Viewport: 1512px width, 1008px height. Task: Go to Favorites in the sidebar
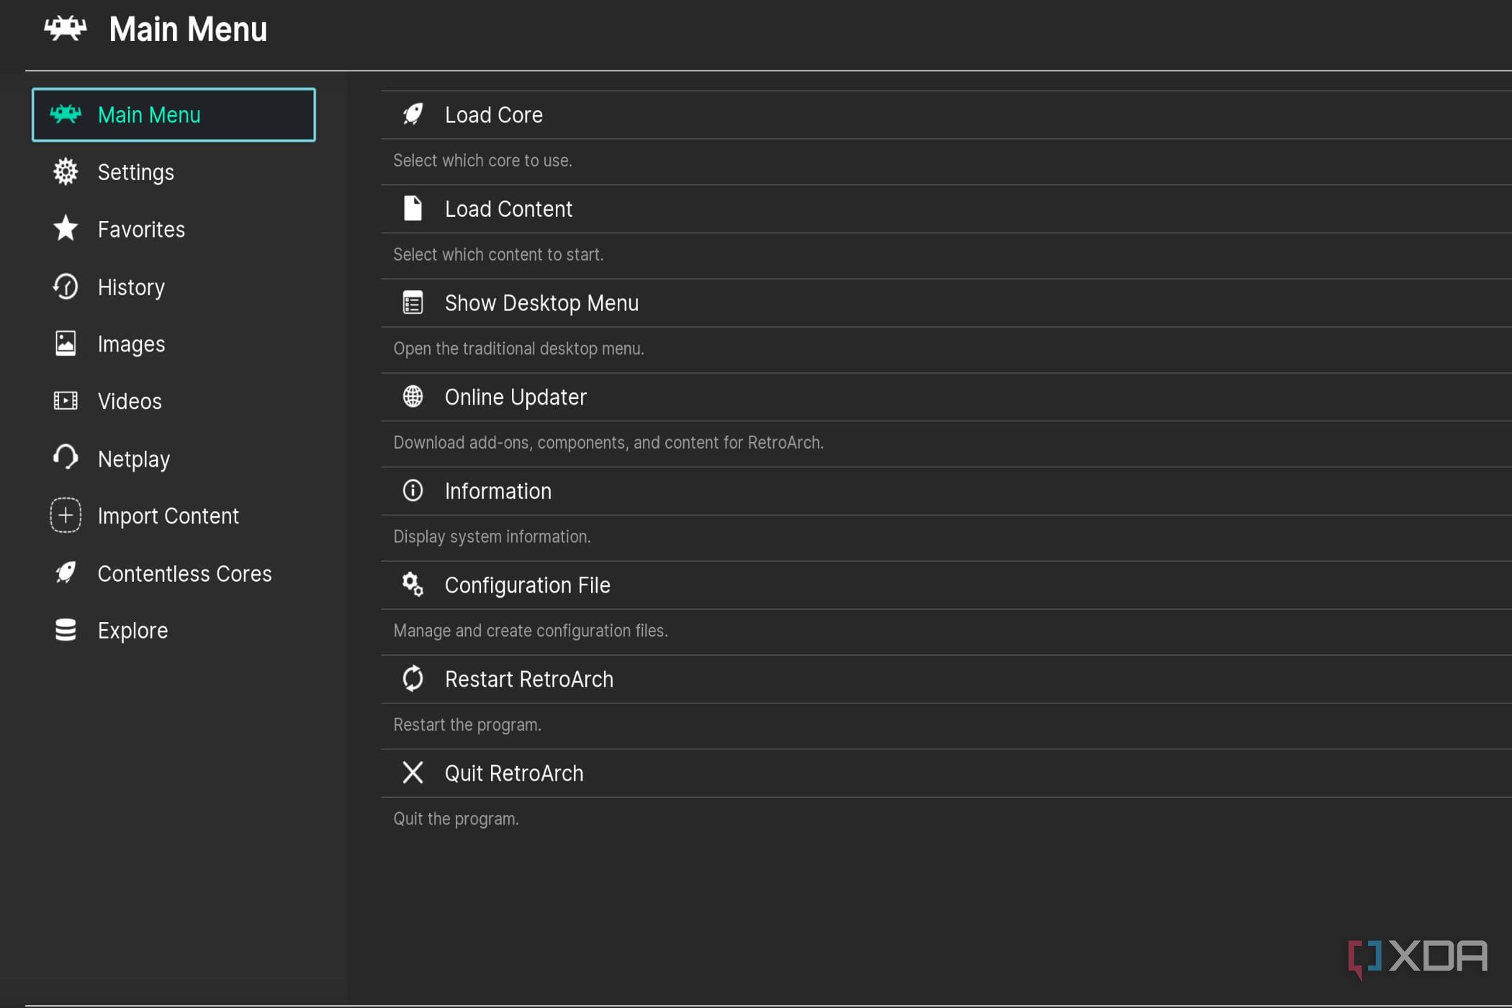tap(174, 229)
